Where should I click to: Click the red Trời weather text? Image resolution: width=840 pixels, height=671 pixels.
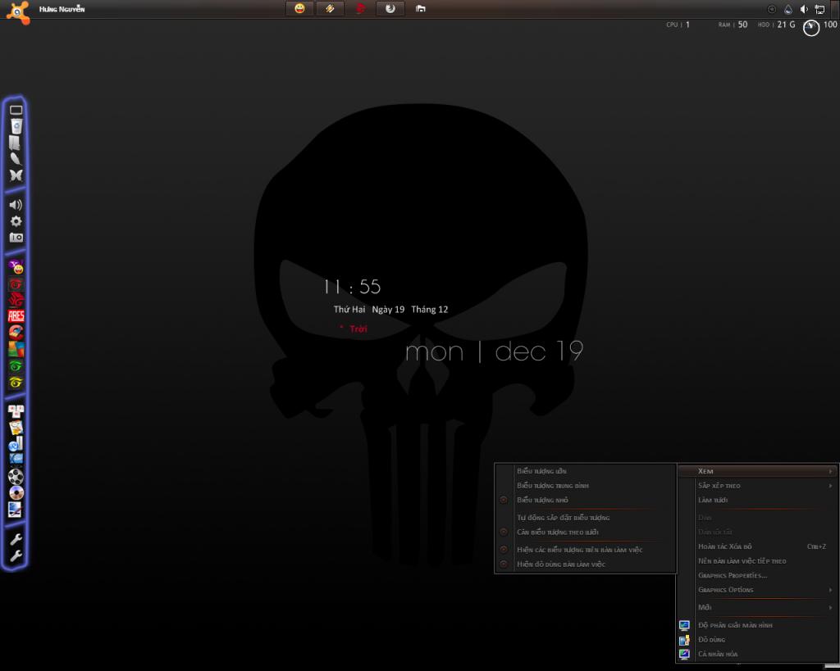click(x=358, y=329)
